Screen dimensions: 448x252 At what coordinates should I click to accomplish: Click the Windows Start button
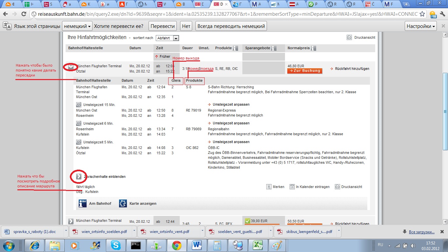tap(9, 245)
